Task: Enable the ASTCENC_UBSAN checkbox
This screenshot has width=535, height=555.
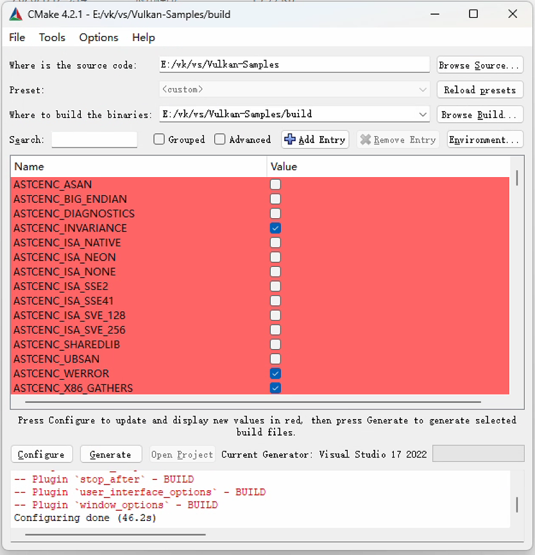Action: (275, 359)
